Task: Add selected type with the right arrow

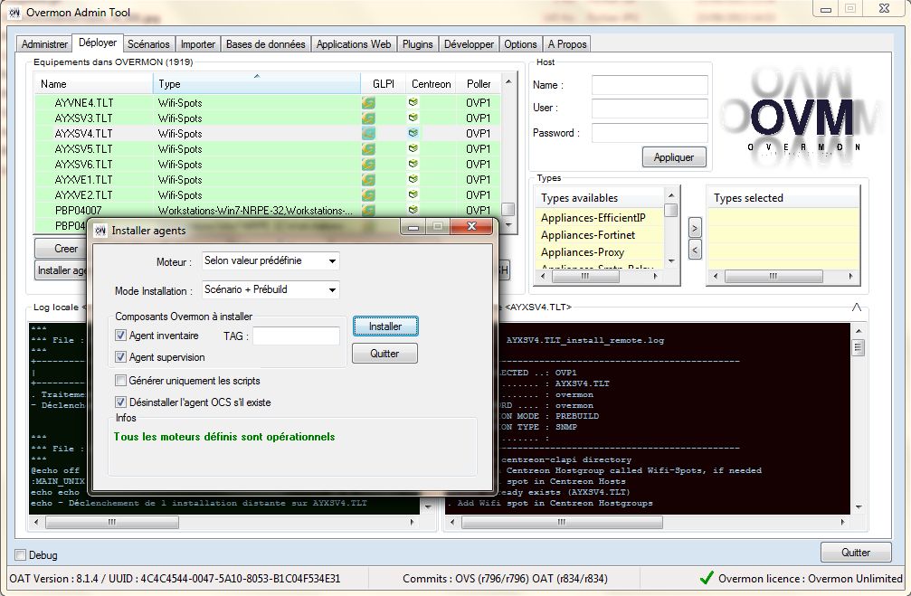Action: [695, 228]
